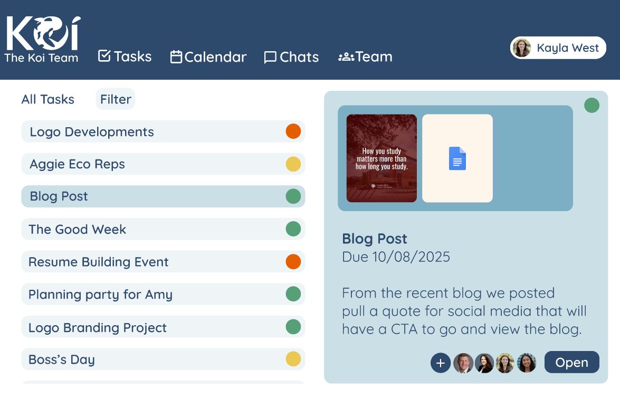Click the plus icon to add member

click(x=441, y=363)
